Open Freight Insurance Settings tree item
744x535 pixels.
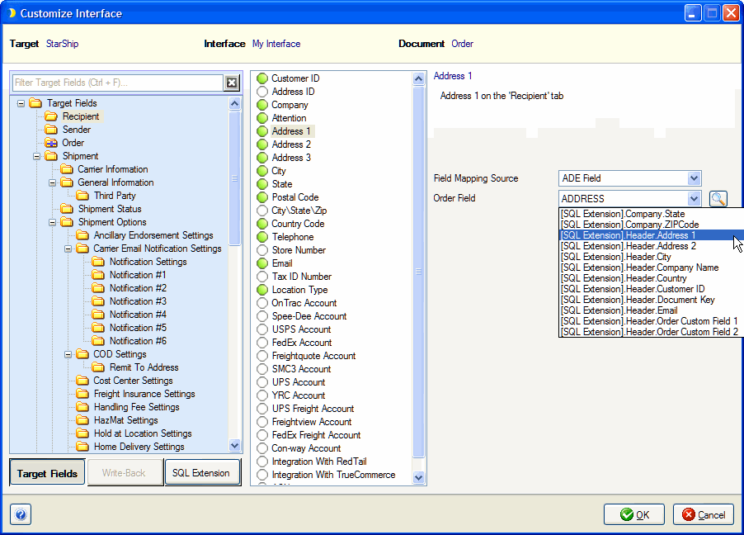coord(144,394)
